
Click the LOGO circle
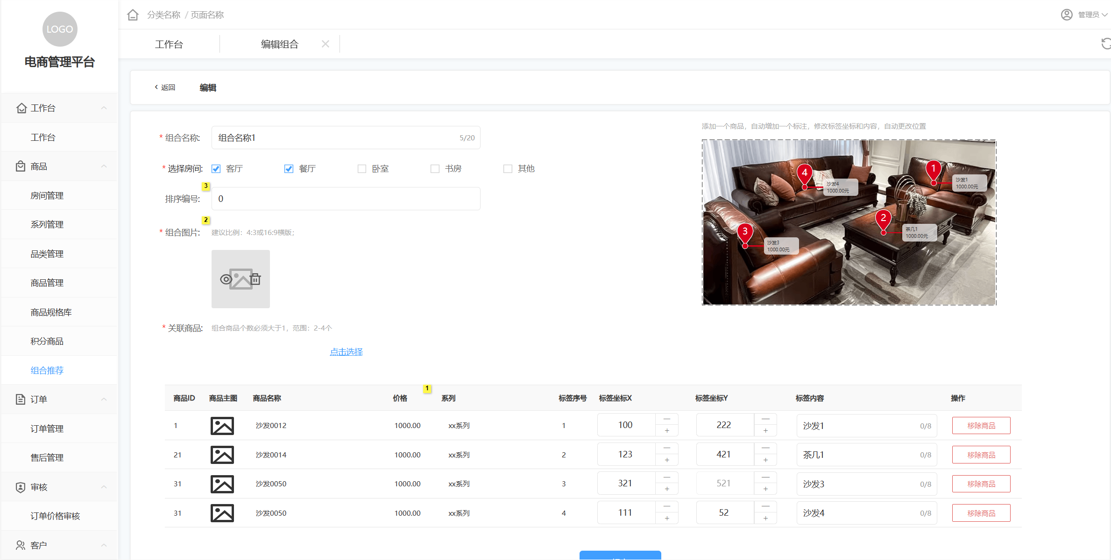60,29
